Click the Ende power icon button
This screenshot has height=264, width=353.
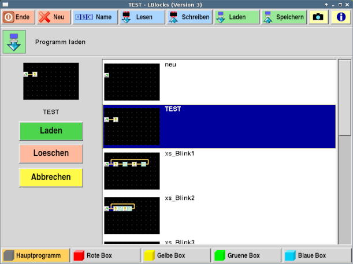17,17
